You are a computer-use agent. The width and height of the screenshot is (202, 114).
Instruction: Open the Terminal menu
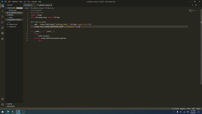[34, 2]
